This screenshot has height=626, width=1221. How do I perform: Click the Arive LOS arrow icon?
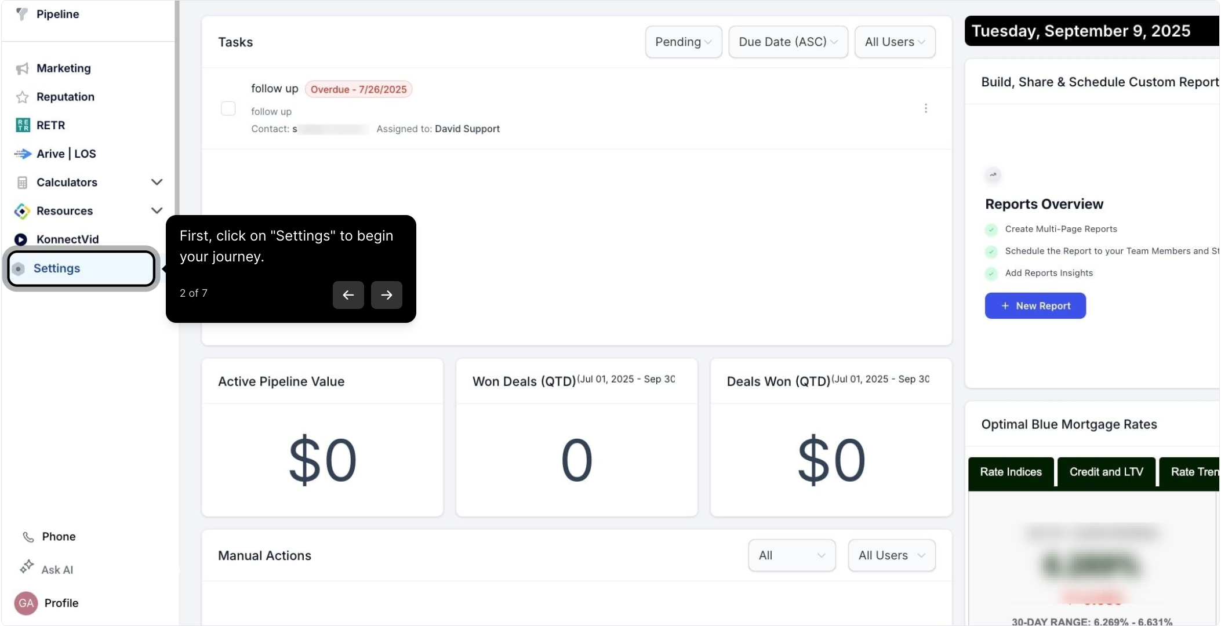click(23, 154)
